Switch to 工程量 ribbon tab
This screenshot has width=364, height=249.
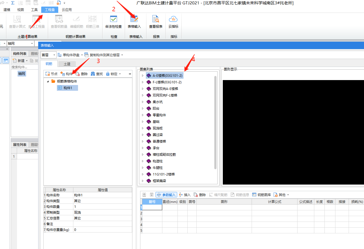50,10
